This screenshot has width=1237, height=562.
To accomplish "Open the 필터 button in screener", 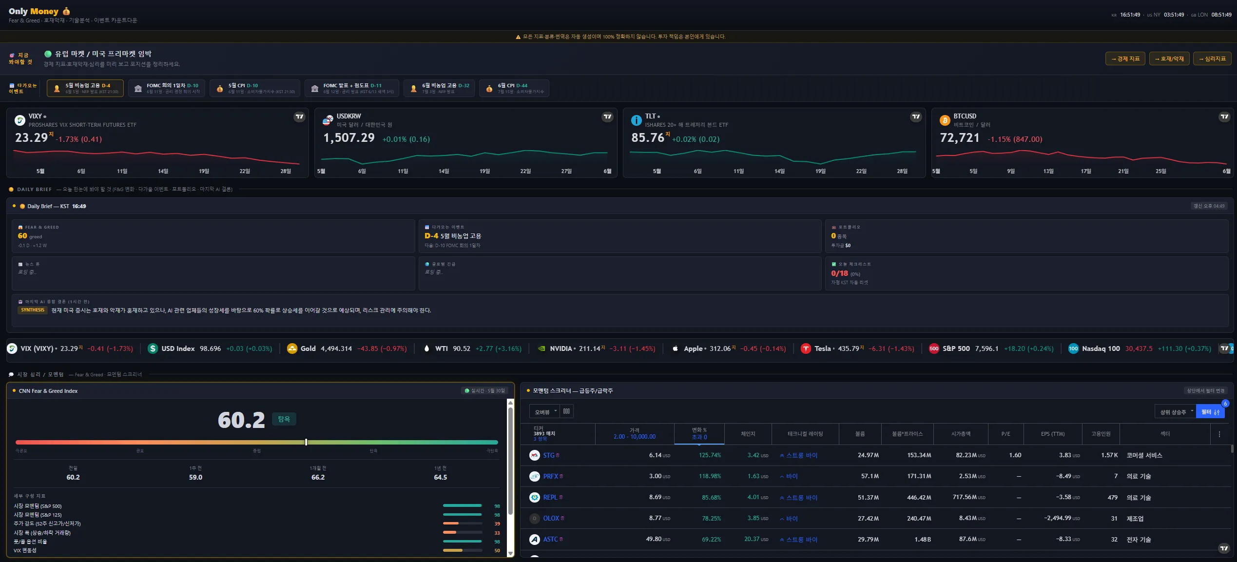I will click(x=1210, y=412).
